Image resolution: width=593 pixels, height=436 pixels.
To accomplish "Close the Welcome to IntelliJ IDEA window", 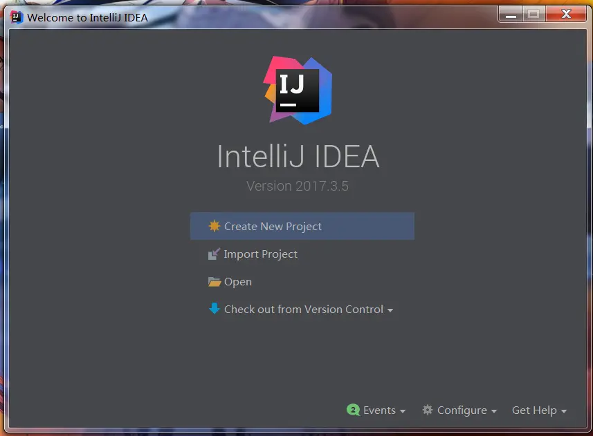I will tap(566, 15).
